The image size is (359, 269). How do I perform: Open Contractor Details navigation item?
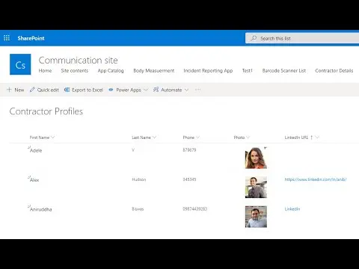pos(334,70)
